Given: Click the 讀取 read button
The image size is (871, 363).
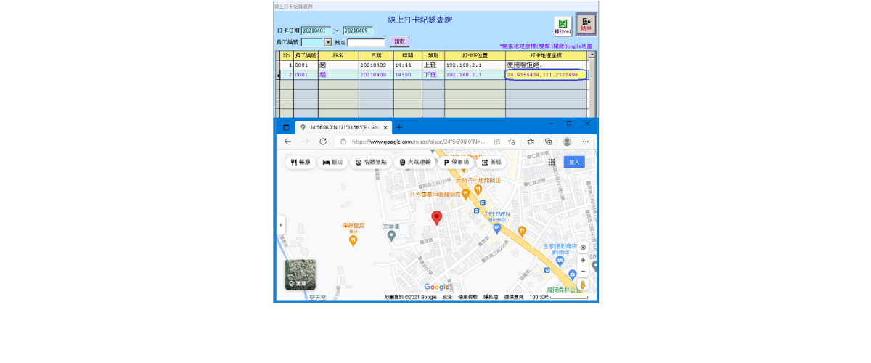Looking at the screenshot, I should [399, 41].
